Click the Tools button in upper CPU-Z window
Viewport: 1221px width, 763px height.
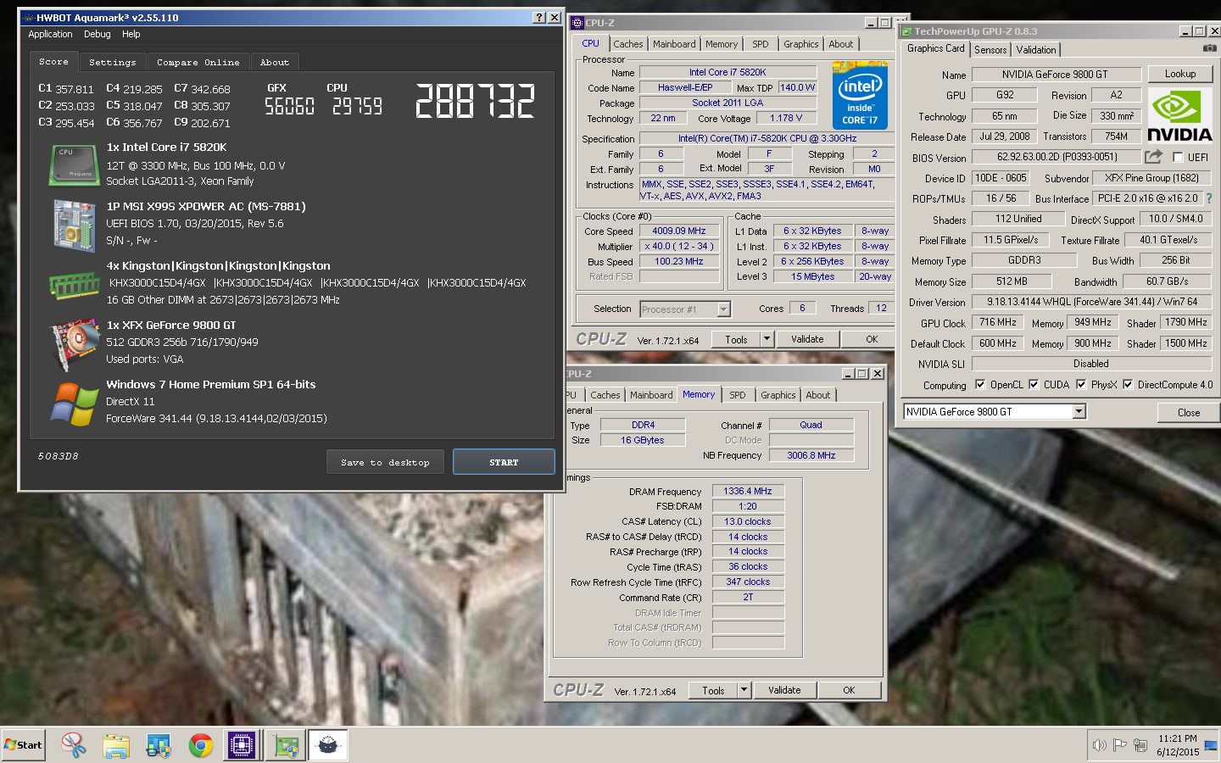pyautogui.click(x=737, y=339)
